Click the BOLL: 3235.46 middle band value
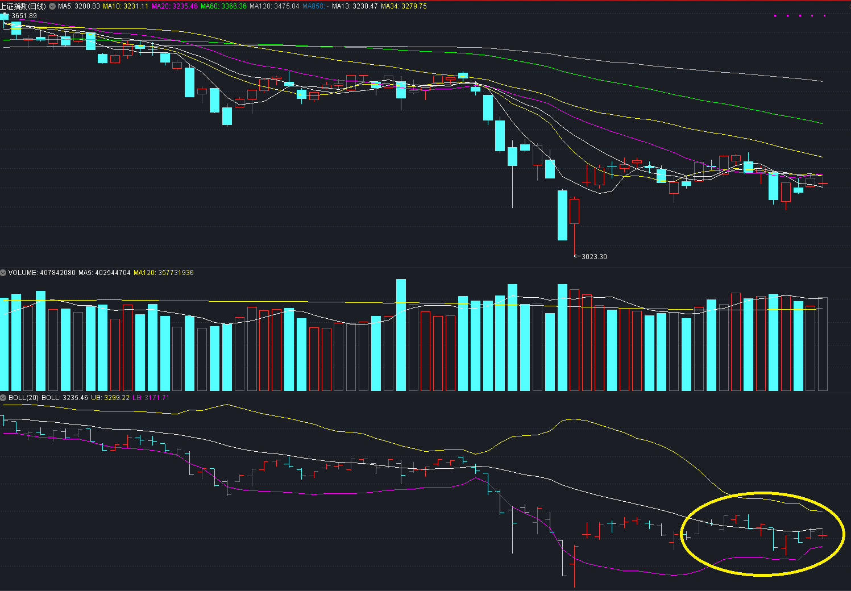The width and height of the screenshot is (851, 591). pyautogui.click(x=65, y=398)
